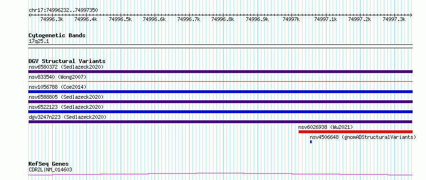426x180 pixels.
Task: Click the thin red line for nsv833540
Action: [x=220, y=81]
